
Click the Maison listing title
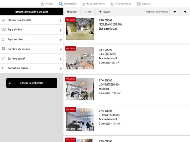tap(104, 89)
